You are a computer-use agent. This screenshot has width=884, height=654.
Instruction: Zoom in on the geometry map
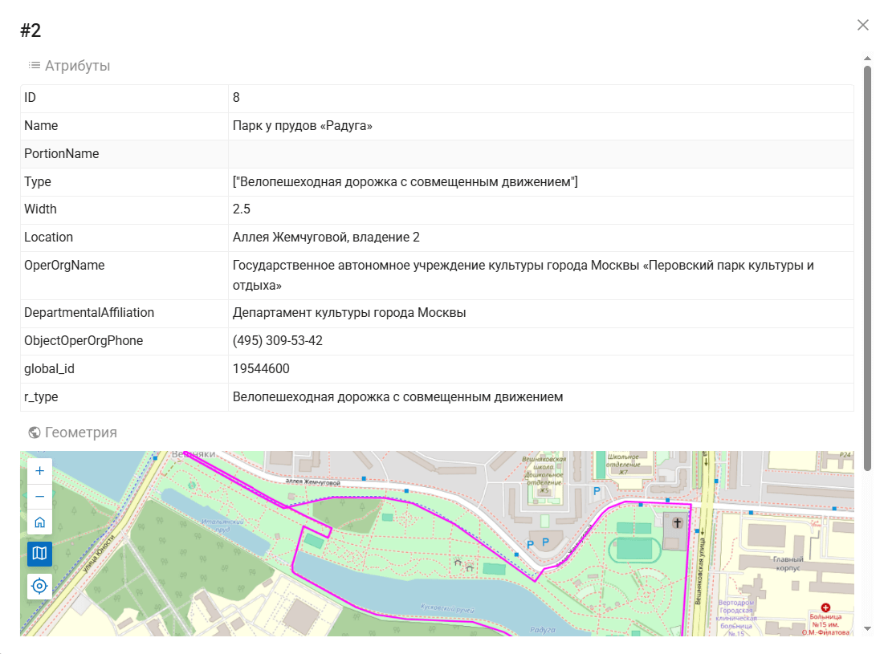pyautogui.click(x=39, y=471)
